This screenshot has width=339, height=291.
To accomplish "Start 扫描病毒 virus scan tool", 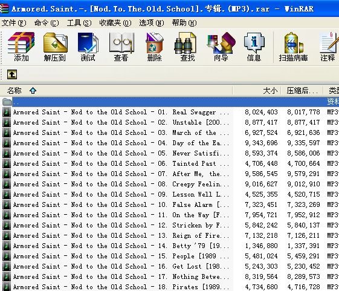I will (293, 47).
